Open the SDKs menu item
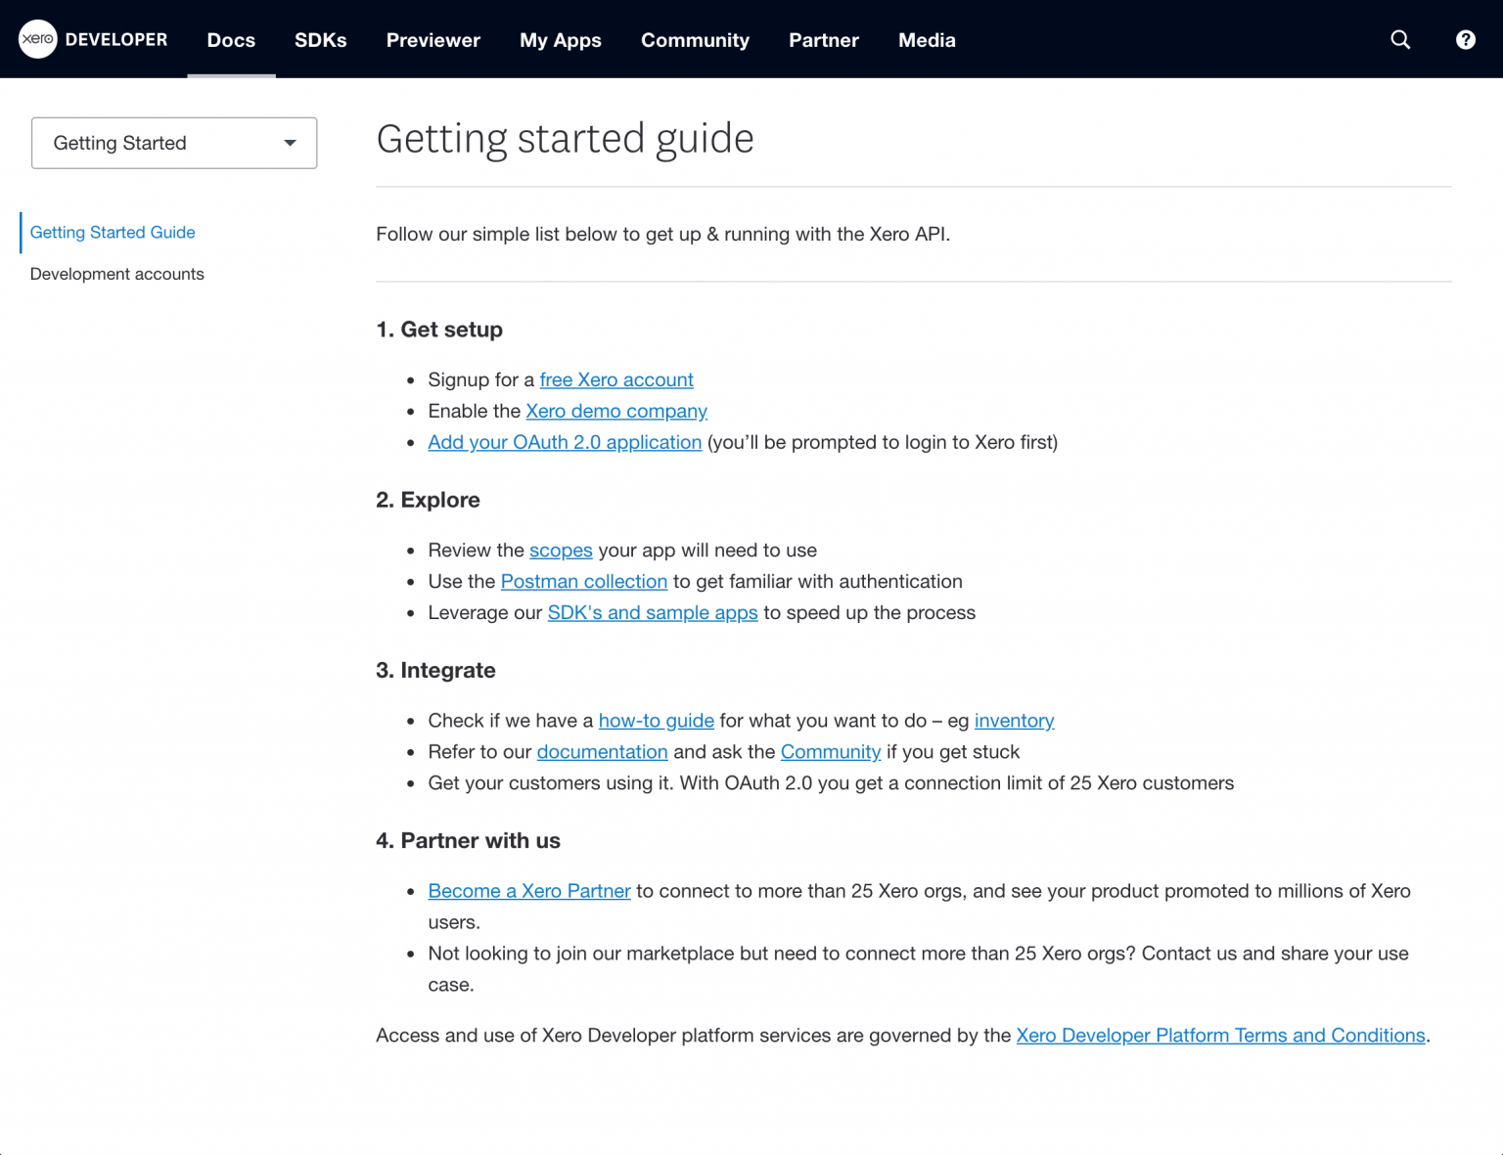The image size is (1503, 1155). (320, 40)
